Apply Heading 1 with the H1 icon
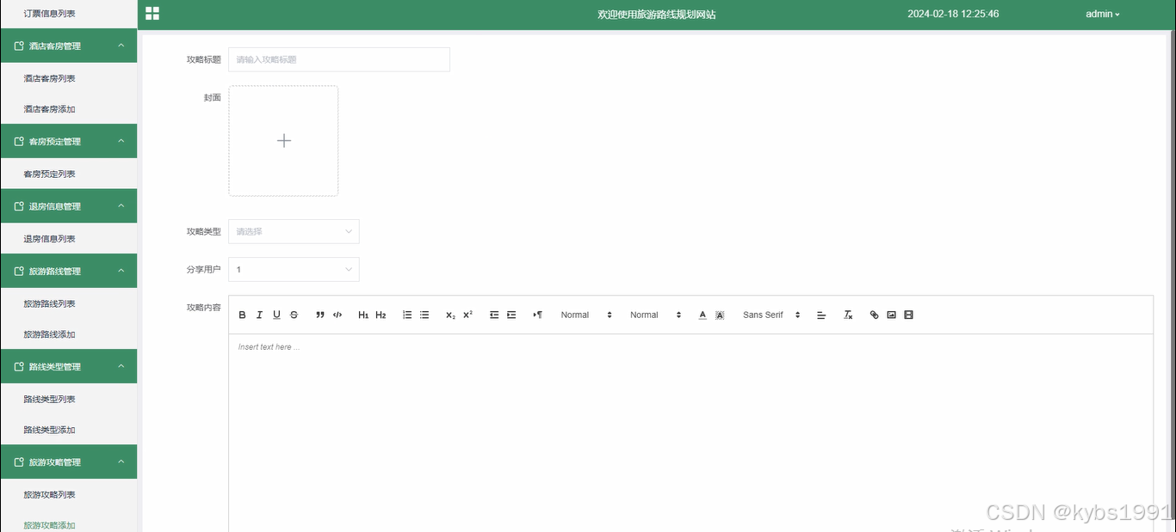 coord(363,315)
